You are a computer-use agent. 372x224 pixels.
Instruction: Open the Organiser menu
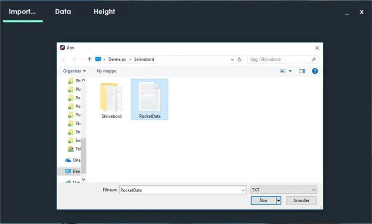click(x=74, y=71)
